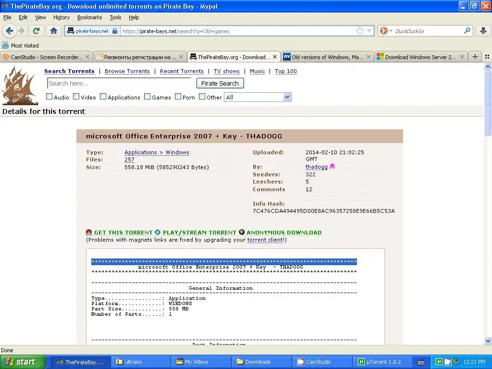Open the Tools menu

[x=115, y=17]
